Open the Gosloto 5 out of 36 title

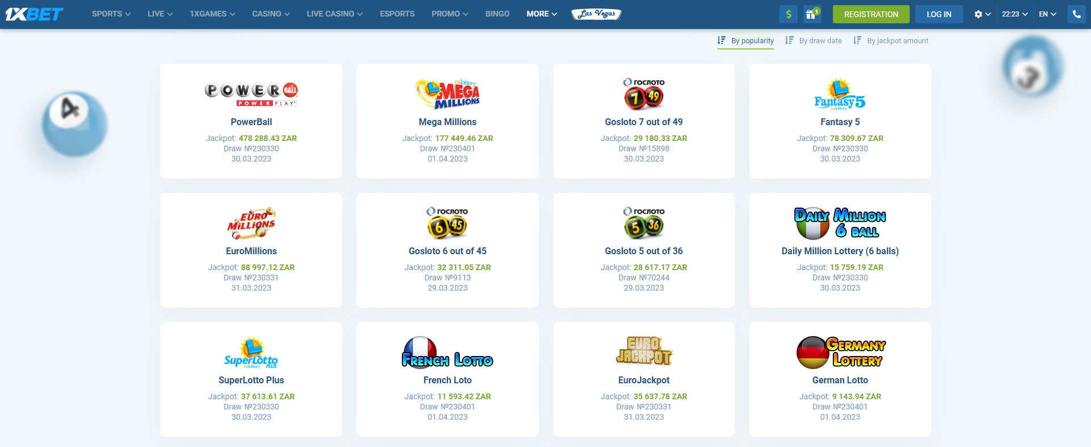point(644,251)
